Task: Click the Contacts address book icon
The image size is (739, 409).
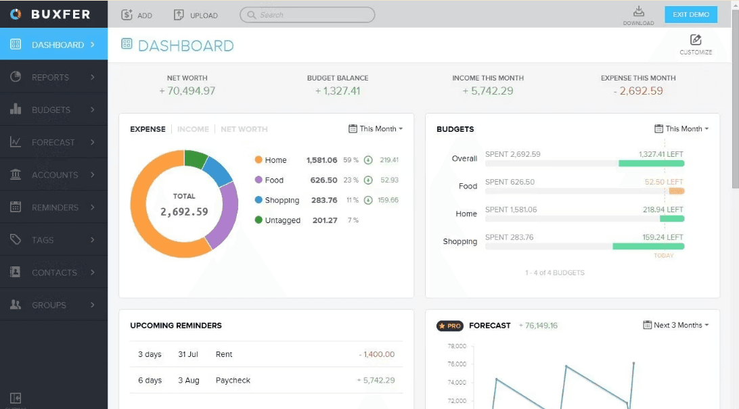Action: [16, 272]
